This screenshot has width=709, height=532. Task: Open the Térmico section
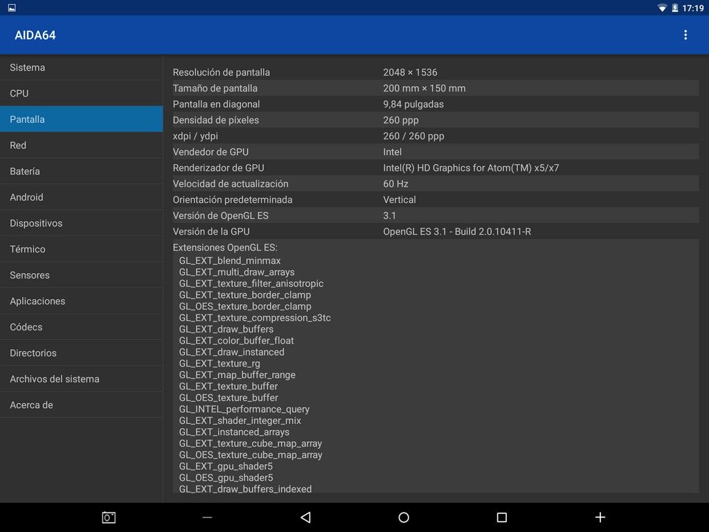82,249
